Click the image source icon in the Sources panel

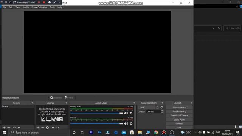tap(43, 119)
